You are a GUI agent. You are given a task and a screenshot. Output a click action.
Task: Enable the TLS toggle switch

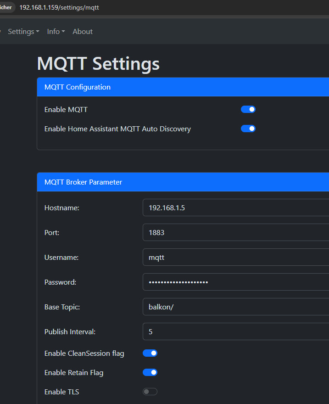point(150,392)
